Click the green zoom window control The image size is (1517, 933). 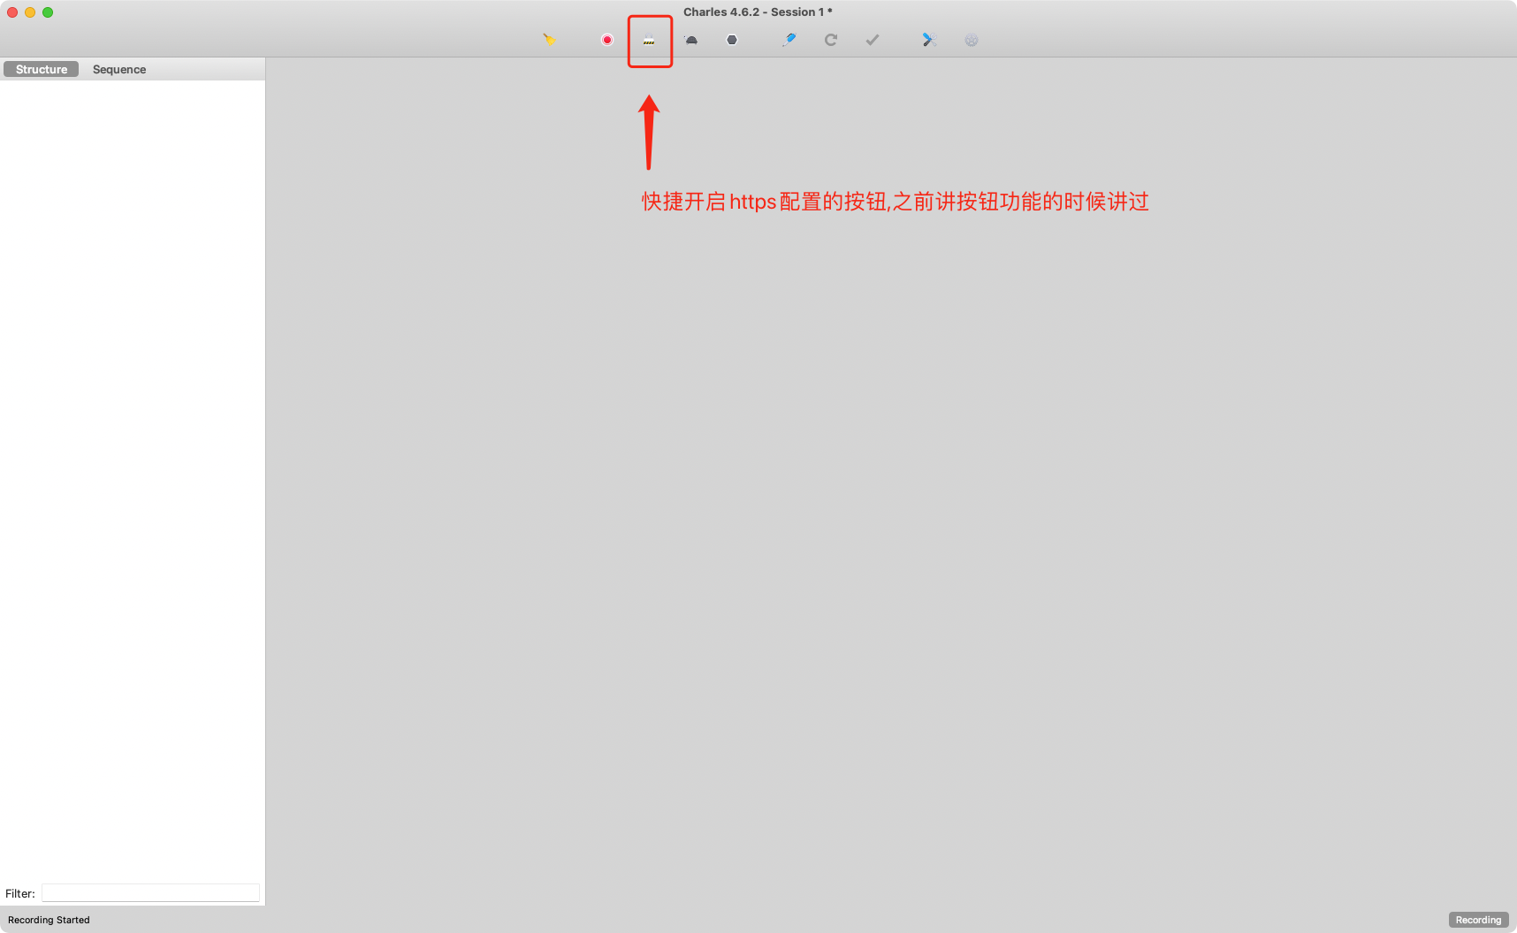point(48,12)
